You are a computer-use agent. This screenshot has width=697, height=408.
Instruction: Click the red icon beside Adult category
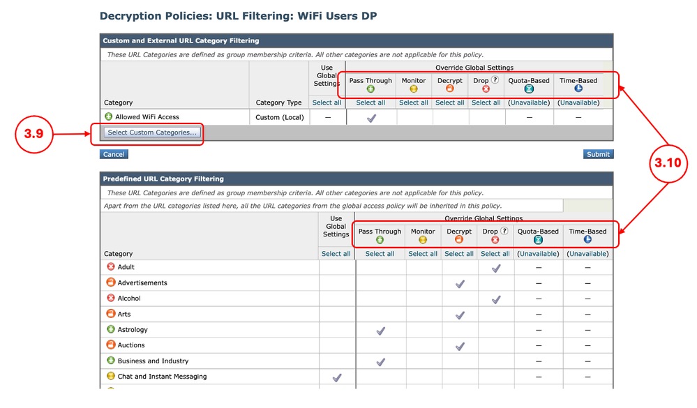click(x=112, y=266)
